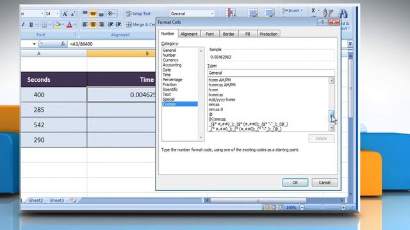Open the Underline style dropdown arrow
Screen dimensions: 410x230
click(37, 24)
